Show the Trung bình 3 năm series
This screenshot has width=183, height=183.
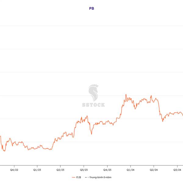click(x=100, y=177)
